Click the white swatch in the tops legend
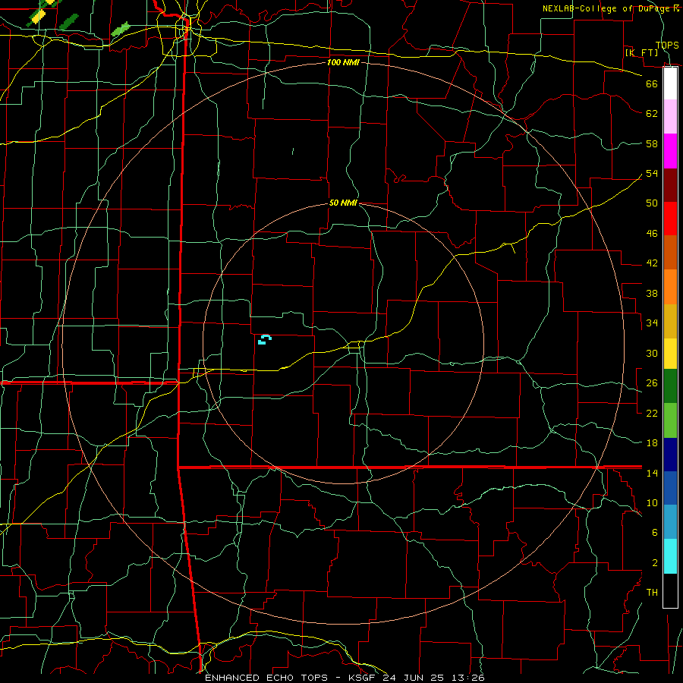 [x=670, y=83]
